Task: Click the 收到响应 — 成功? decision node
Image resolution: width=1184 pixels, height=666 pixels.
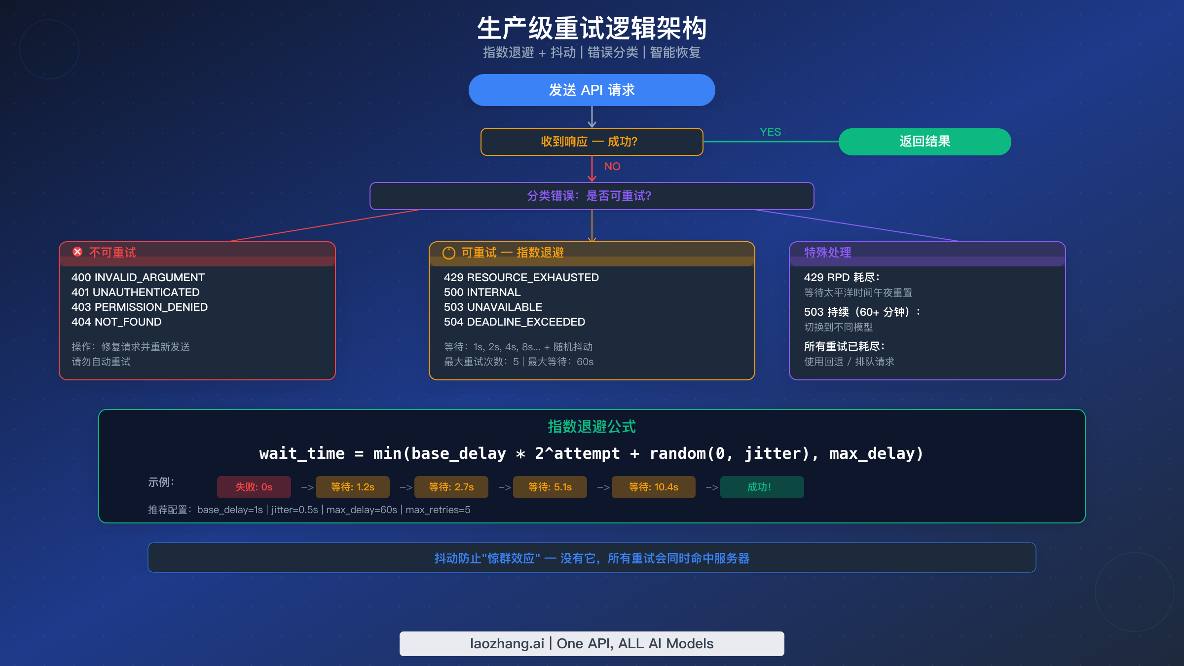Action: pyautogui.click(x=592, y=142)
